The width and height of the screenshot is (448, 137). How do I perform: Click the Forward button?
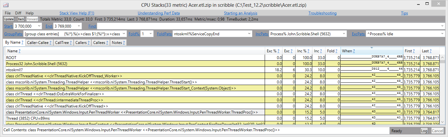point(32,19)
